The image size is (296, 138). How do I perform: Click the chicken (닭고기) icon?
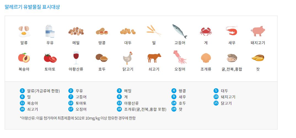coord(128,58)
